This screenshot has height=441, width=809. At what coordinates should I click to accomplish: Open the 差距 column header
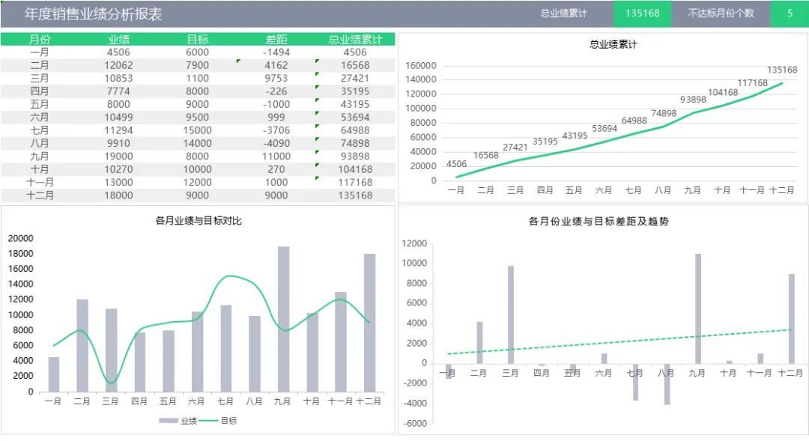coord(277,39)
